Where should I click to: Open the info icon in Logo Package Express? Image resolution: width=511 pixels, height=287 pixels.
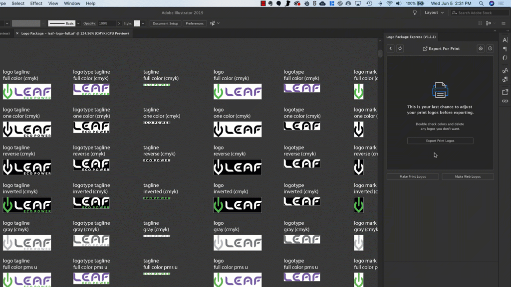point(490,48)
